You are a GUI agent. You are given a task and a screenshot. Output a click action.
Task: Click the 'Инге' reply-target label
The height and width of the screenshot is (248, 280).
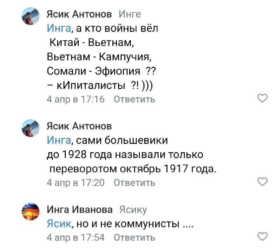click(130, 14)
